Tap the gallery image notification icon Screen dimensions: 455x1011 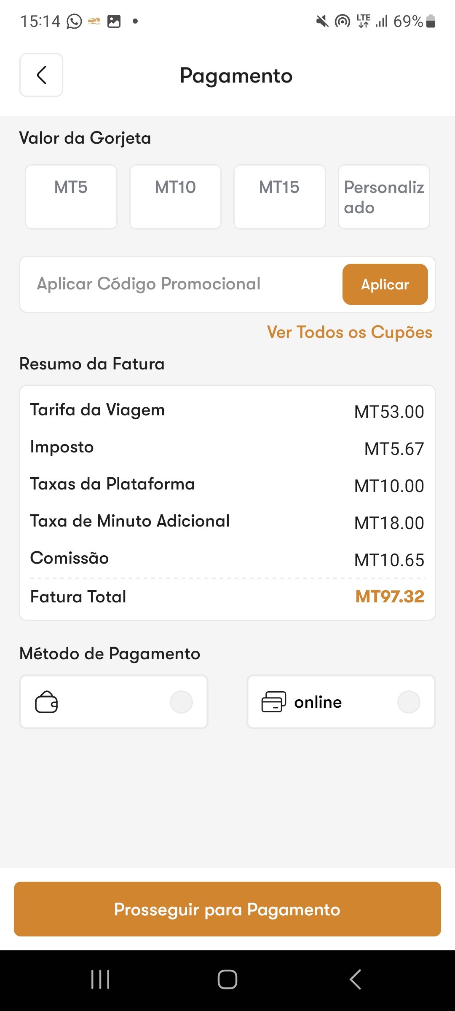[114, 21]
